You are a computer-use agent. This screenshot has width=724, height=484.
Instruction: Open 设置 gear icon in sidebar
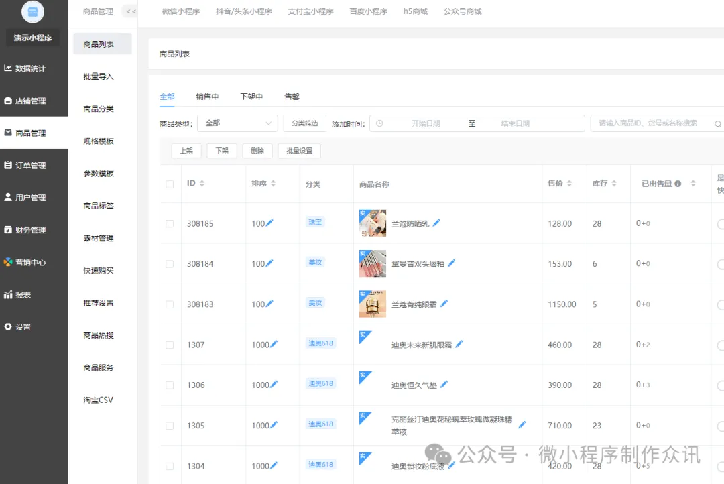coord(8,326)
